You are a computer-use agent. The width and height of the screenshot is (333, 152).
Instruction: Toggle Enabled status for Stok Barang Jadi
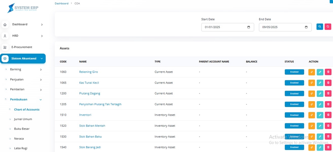click(294, 147)
